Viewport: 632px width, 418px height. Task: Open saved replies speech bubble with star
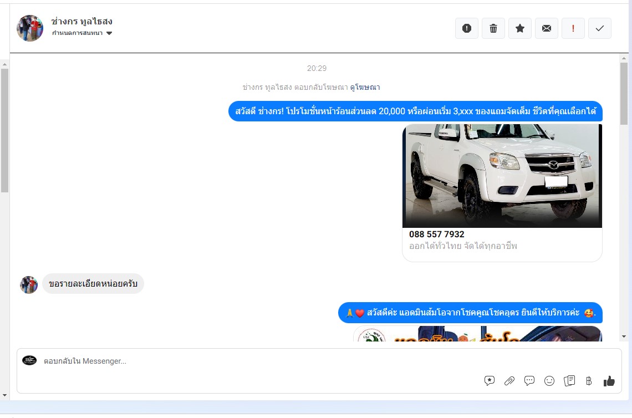pos(490,381)
